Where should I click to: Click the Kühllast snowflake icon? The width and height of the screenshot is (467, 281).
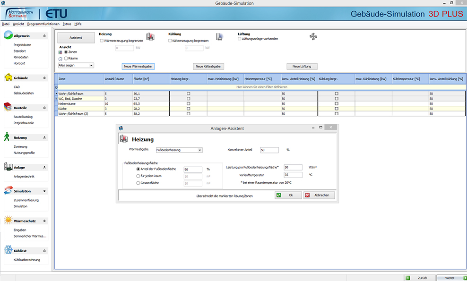tap(8, 250)
